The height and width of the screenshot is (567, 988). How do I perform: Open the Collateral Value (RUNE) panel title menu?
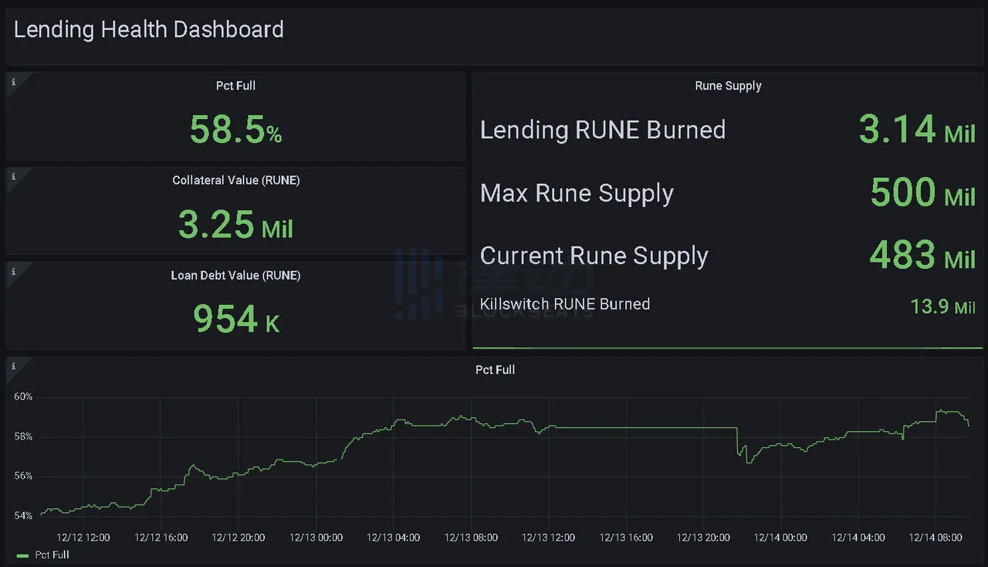tap(235, 181)
